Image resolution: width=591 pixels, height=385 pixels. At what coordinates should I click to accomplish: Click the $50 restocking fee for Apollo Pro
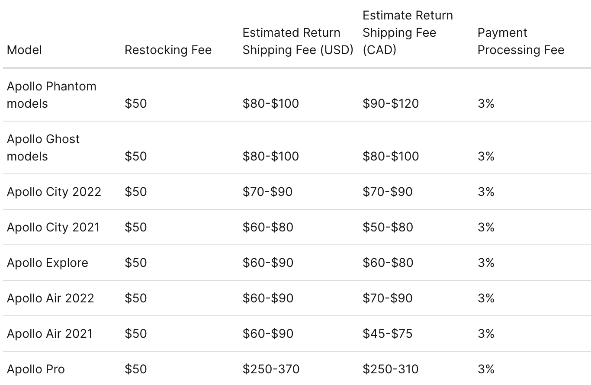point(136,369)
